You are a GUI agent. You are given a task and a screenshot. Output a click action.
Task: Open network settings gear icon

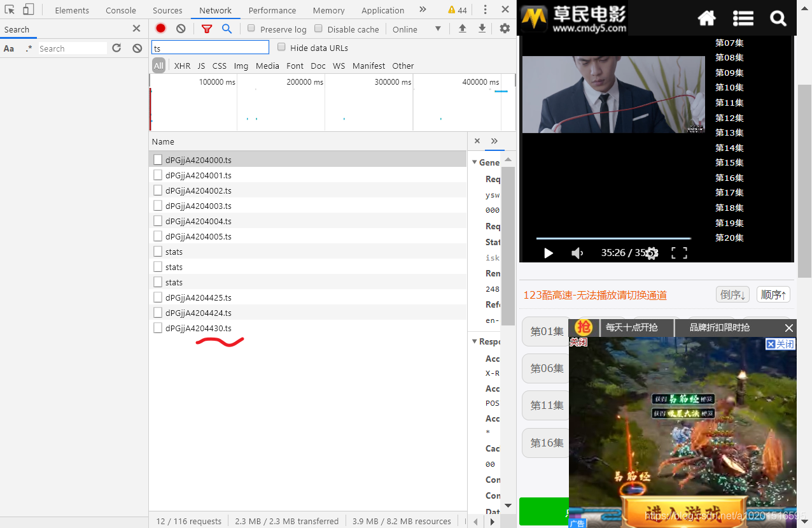[505, 29]
